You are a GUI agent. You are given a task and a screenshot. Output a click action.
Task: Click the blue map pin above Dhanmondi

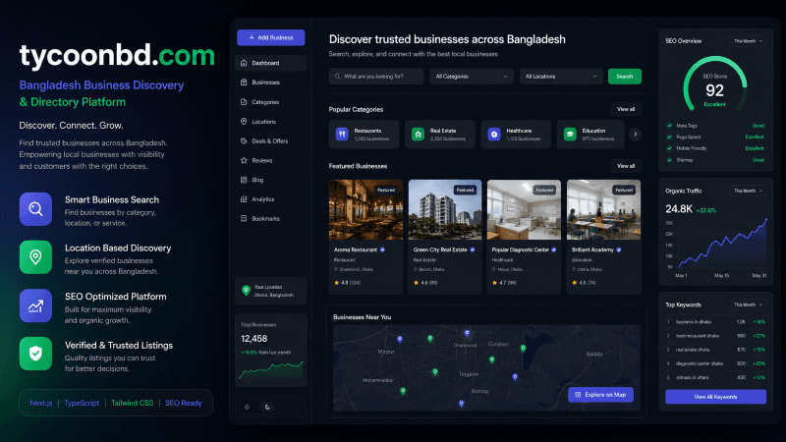pyautogui.click(x=467, y=333)
